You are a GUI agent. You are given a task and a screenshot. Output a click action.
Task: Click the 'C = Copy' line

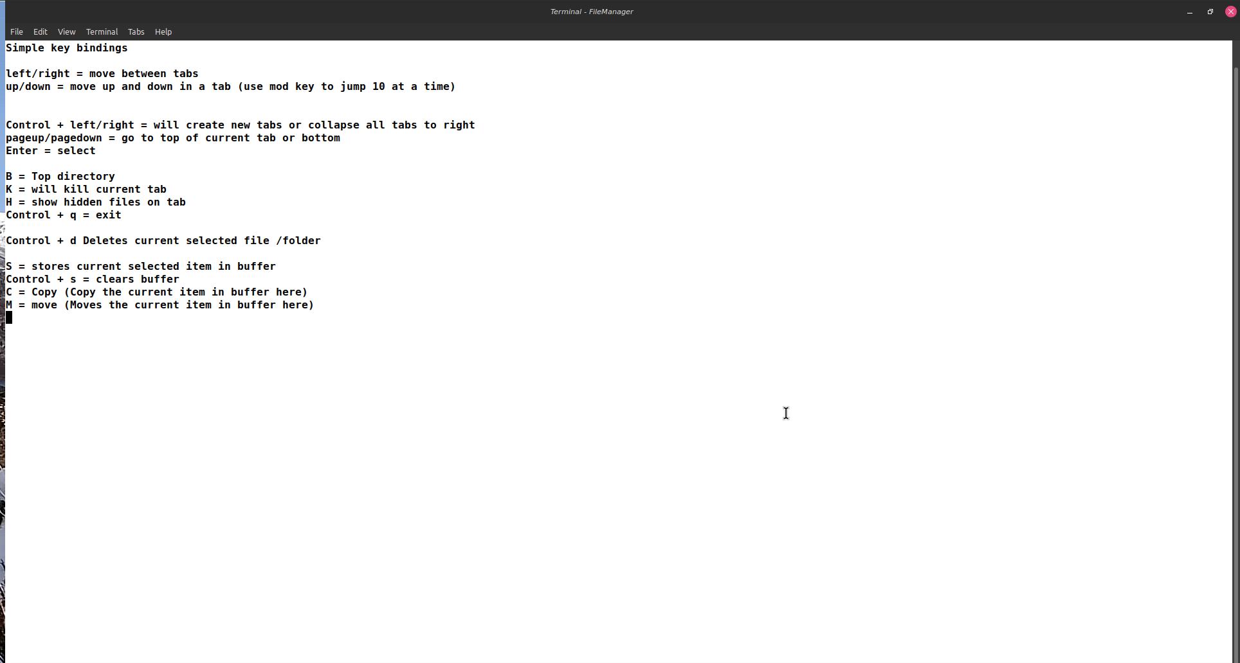[x=157, y=292]
